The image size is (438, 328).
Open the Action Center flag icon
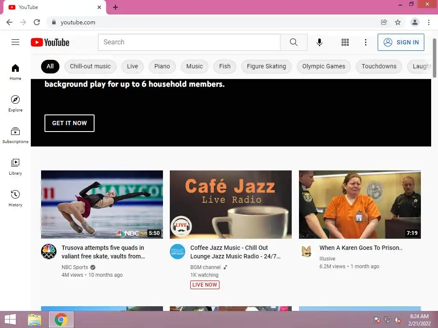[377, 320]
